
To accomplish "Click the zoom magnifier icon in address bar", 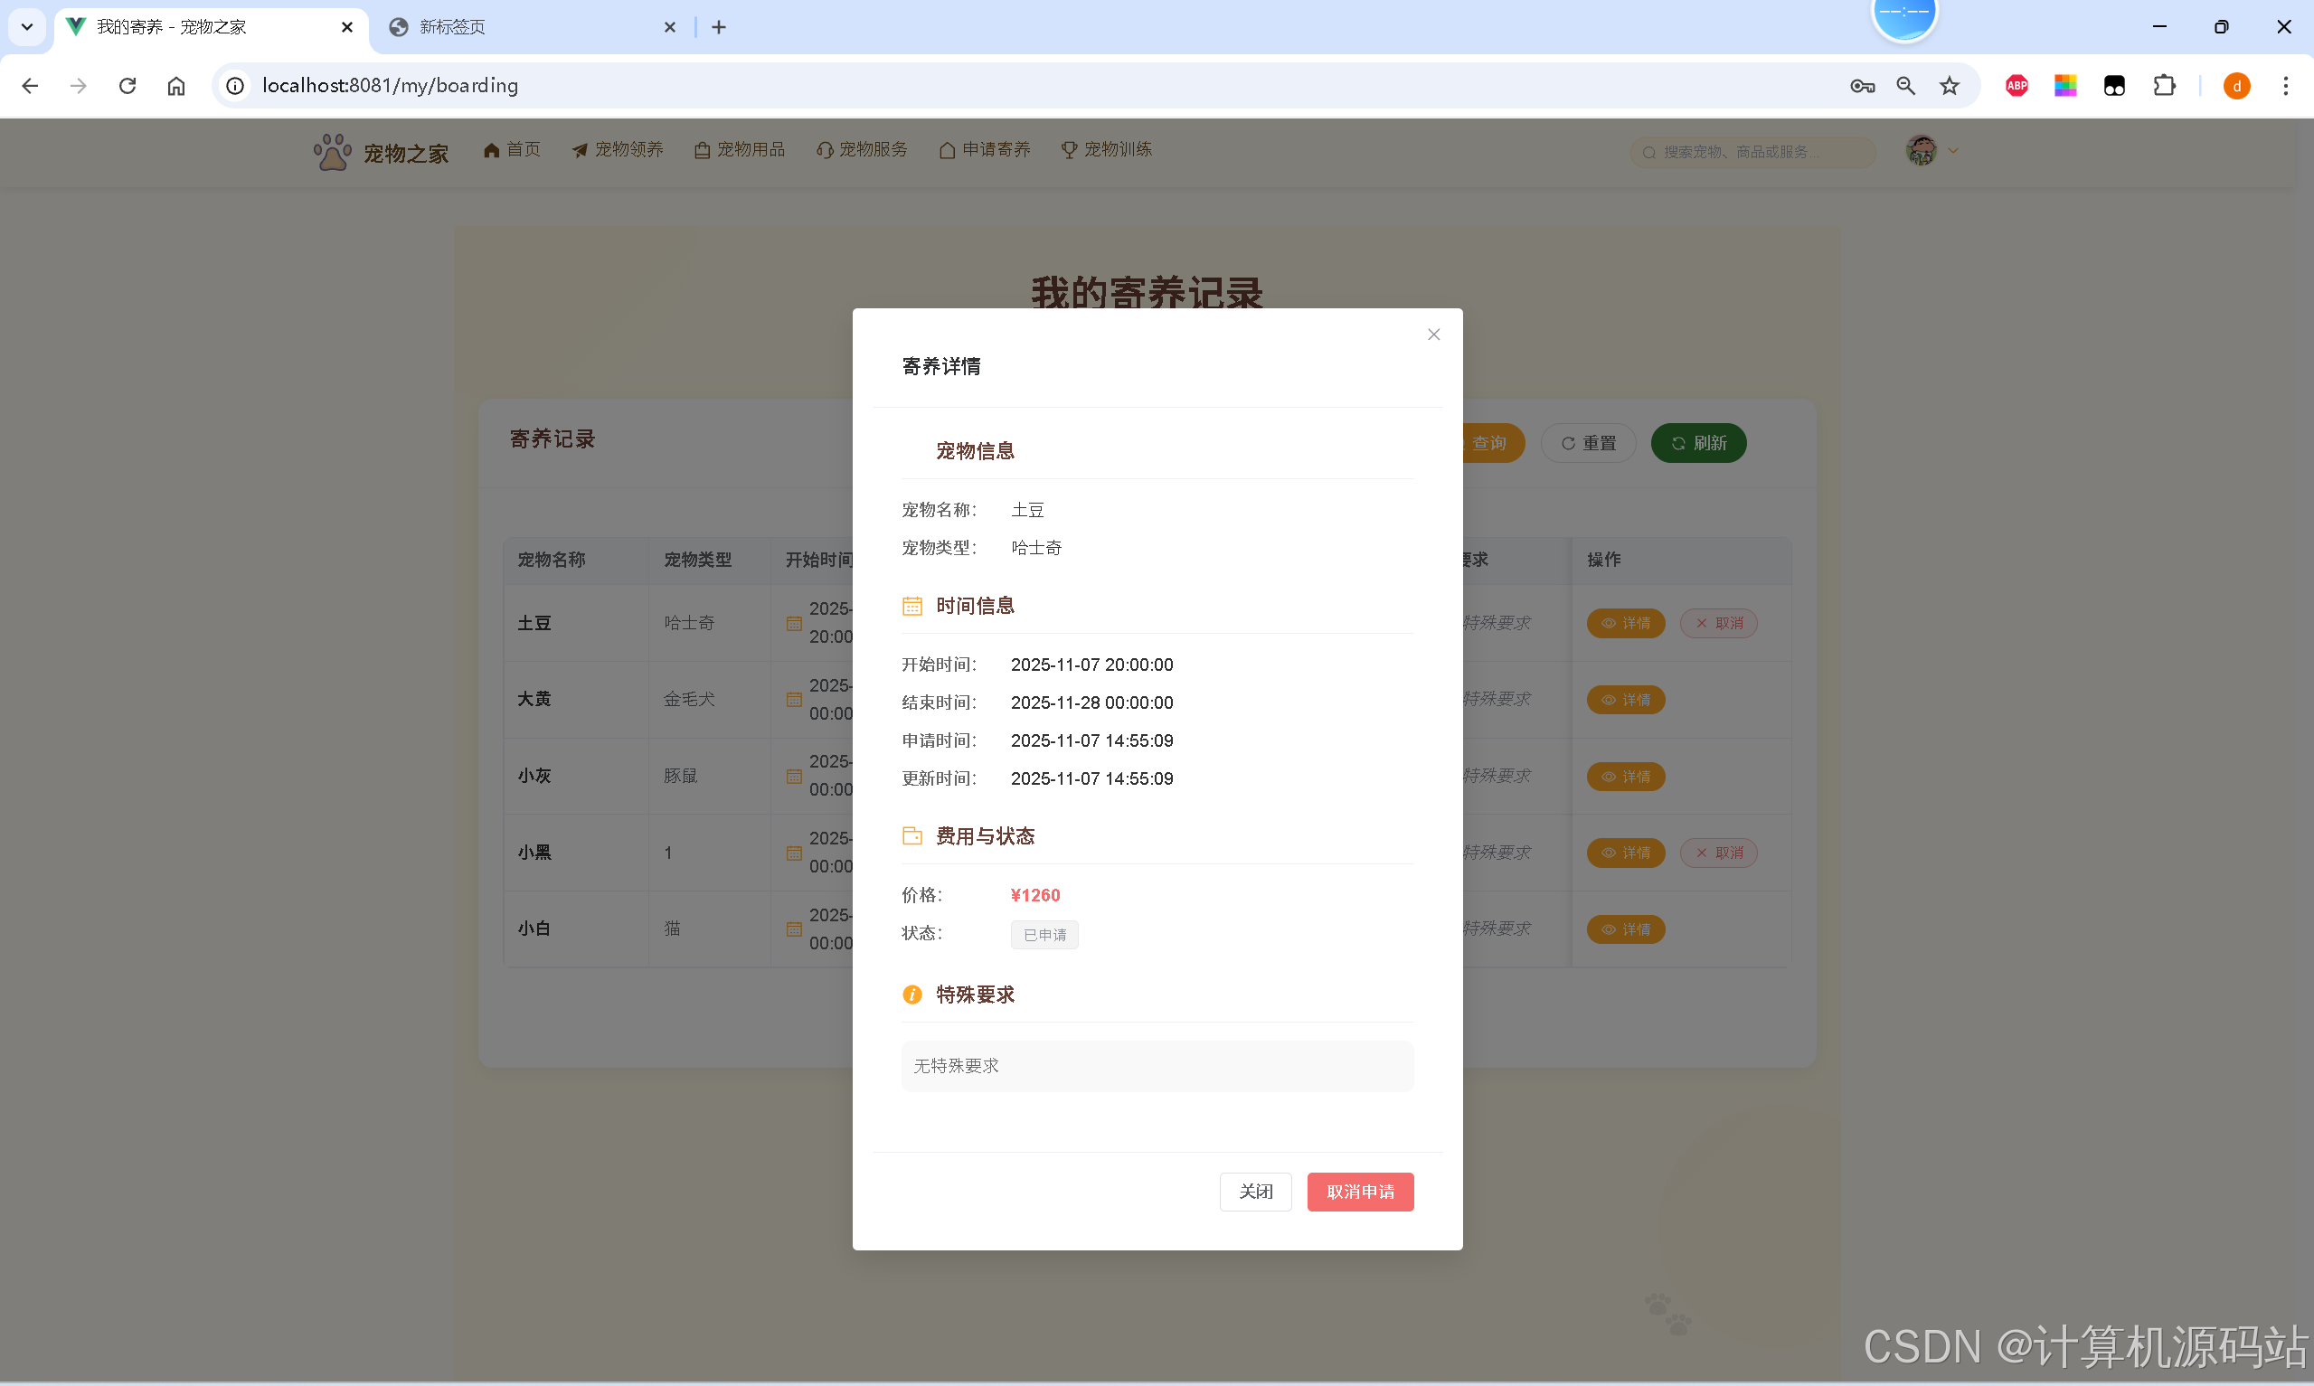I will [1905, 86].
